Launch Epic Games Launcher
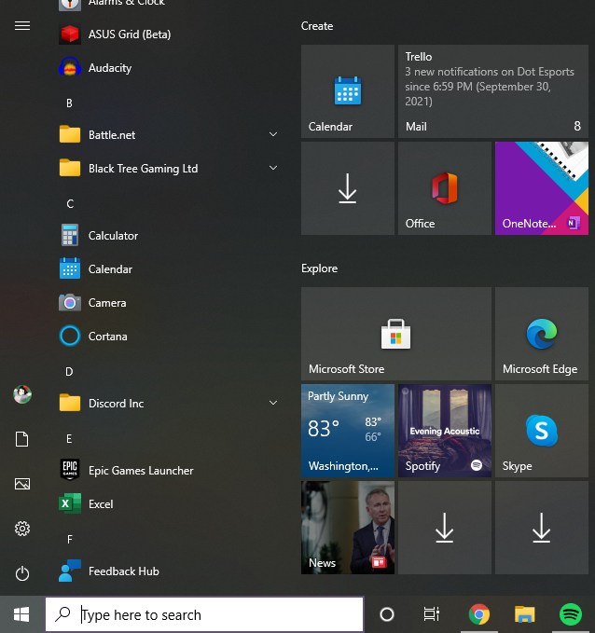595x633 pixels. [x=140, y=471]
